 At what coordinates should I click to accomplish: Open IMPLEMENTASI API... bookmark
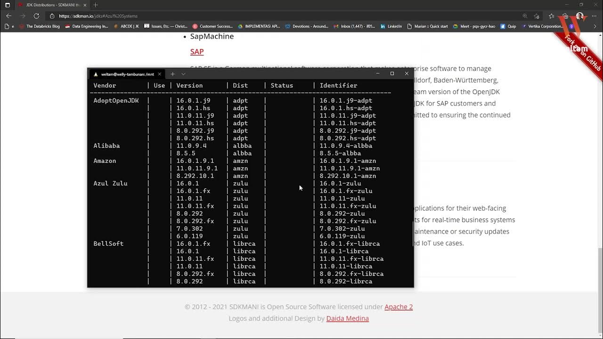[x=259, y=26]
